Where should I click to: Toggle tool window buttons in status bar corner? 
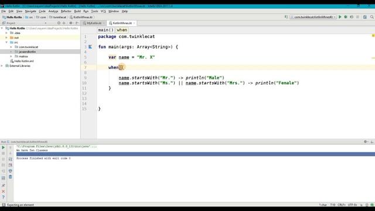(4, 205)
